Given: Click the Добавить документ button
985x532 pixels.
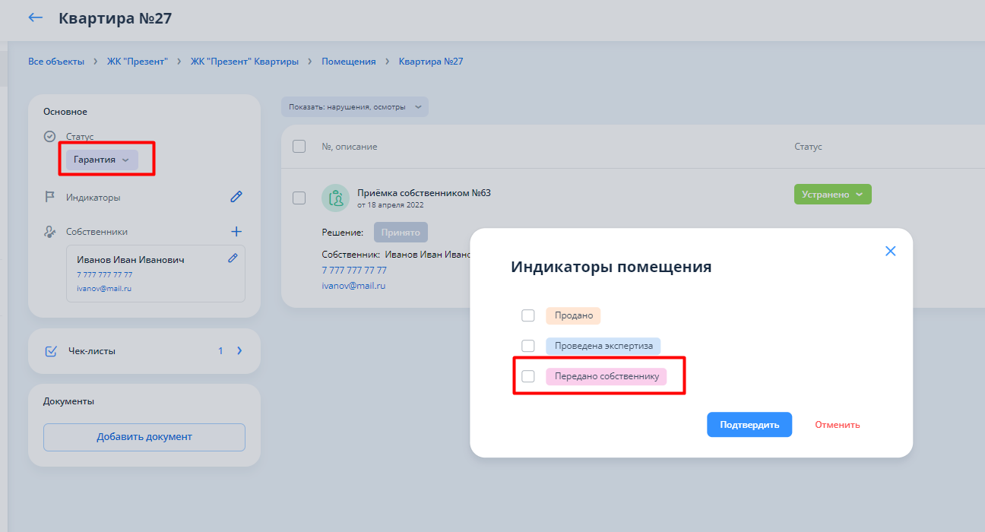Looking at the screenshot, I should 144,437.
